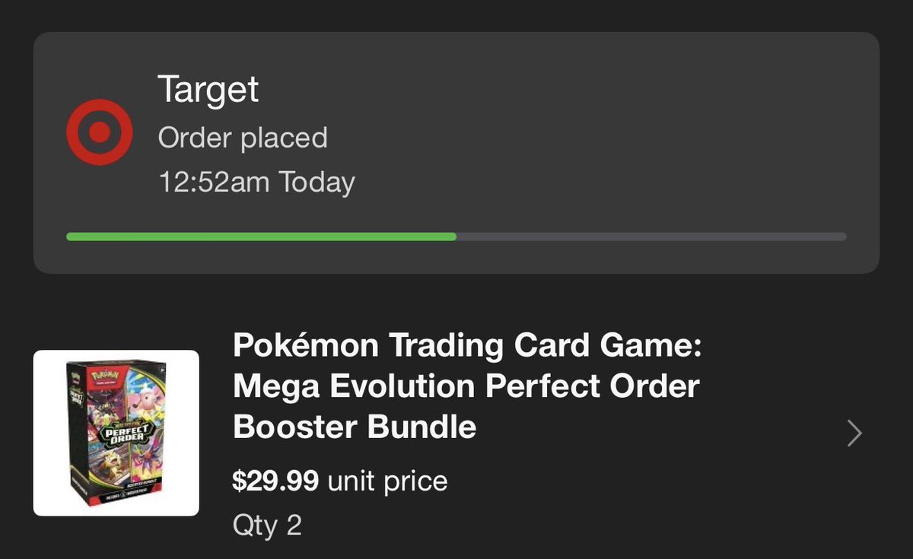Open the Target order status card
The image size is (913, 559).
point(456,152)
